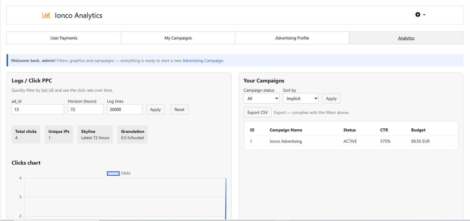Click the Horizon (hours) input
Screen dimensions: 470x221
(x=86, y=109)
